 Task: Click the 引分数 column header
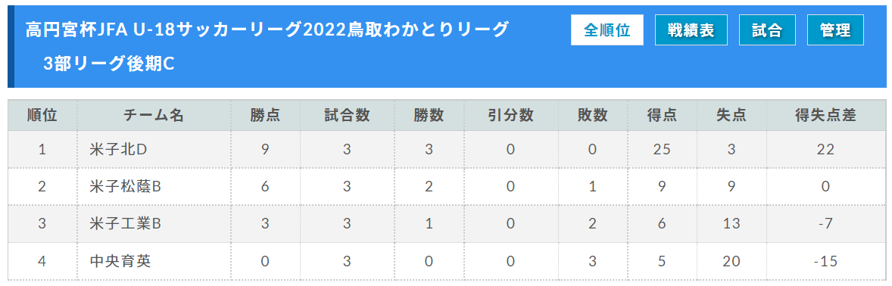coord(511,116)
